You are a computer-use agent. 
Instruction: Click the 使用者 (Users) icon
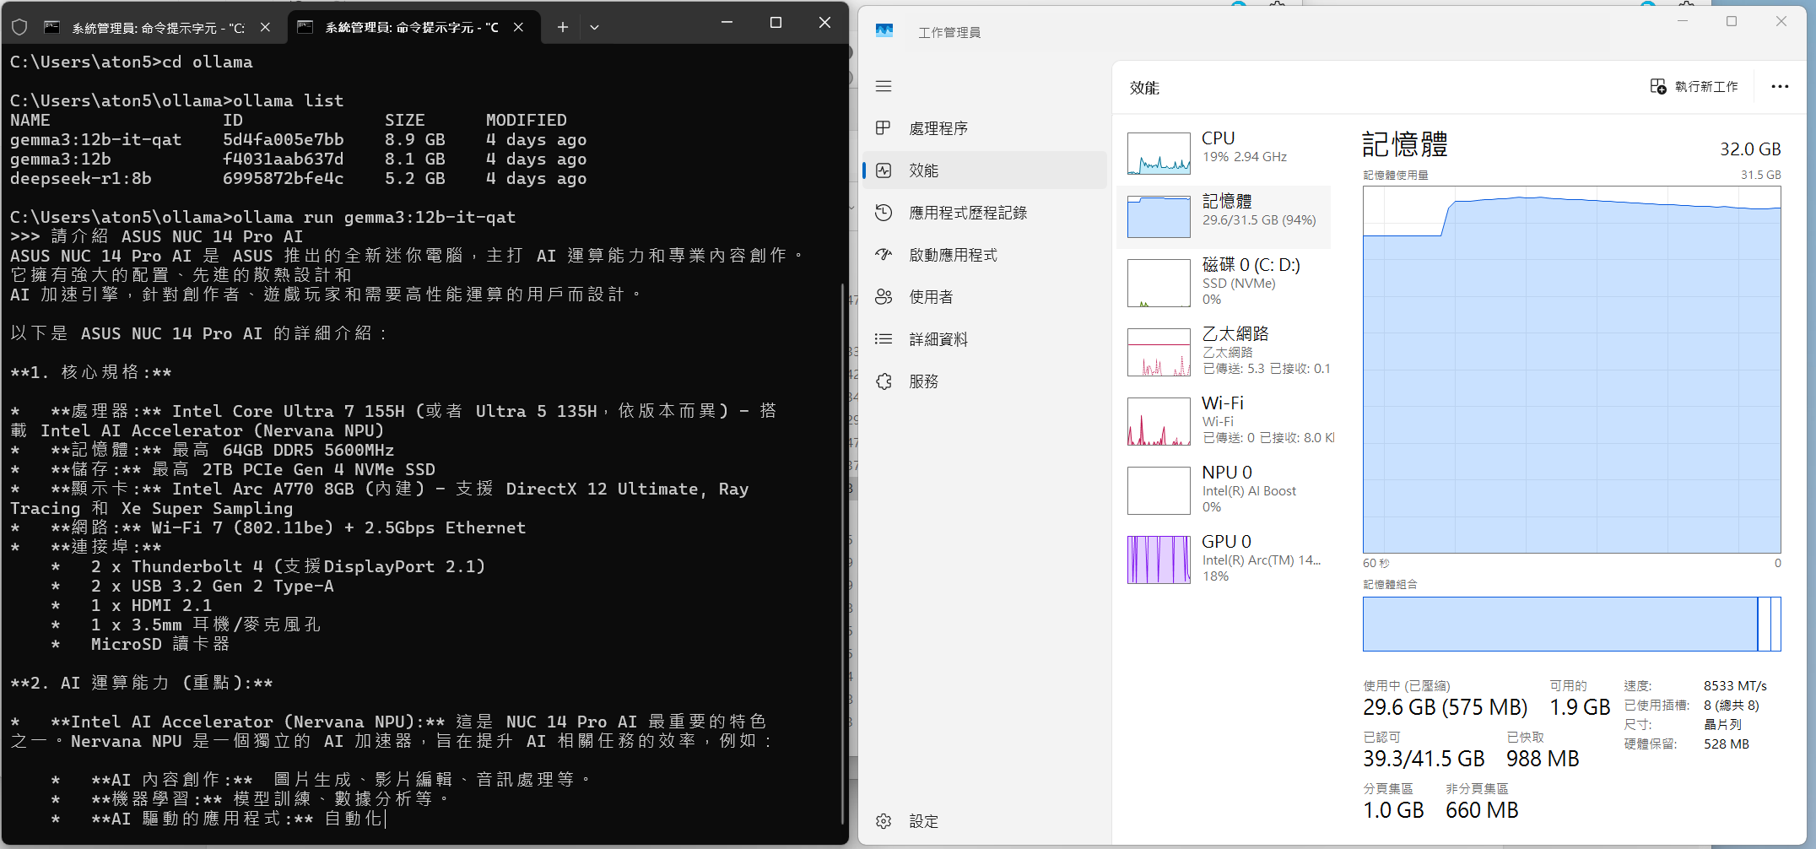coord(884,297)
